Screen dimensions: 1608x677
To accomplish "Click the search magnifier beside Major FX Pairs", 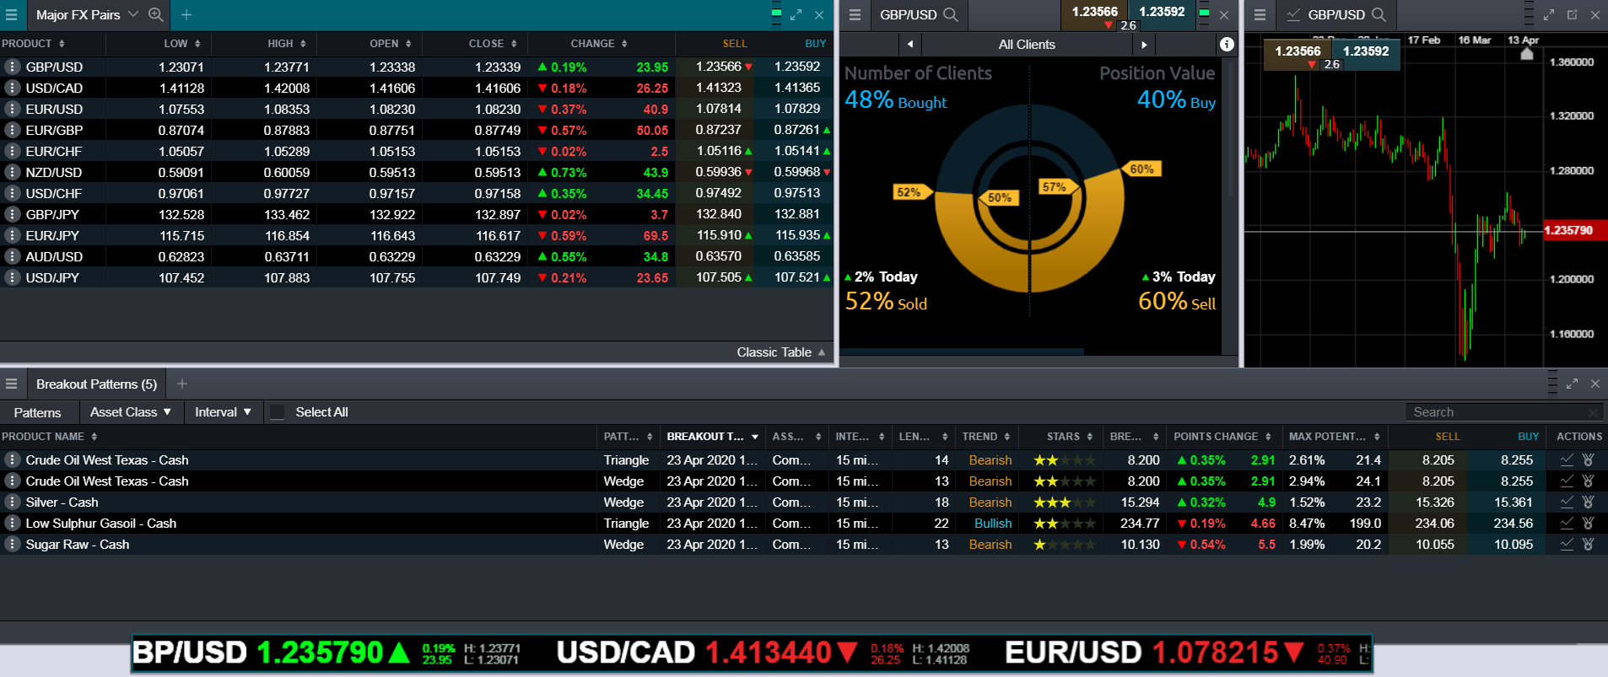I will 156,14.
